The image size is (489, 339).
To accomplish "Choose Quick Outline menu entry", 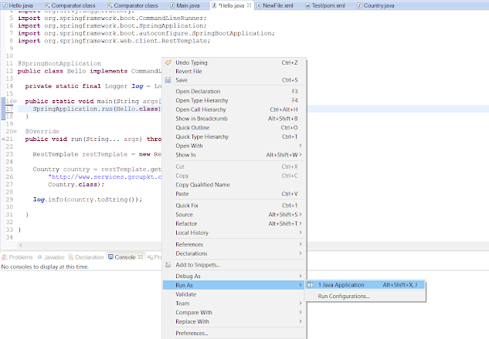I will (234, 128).
